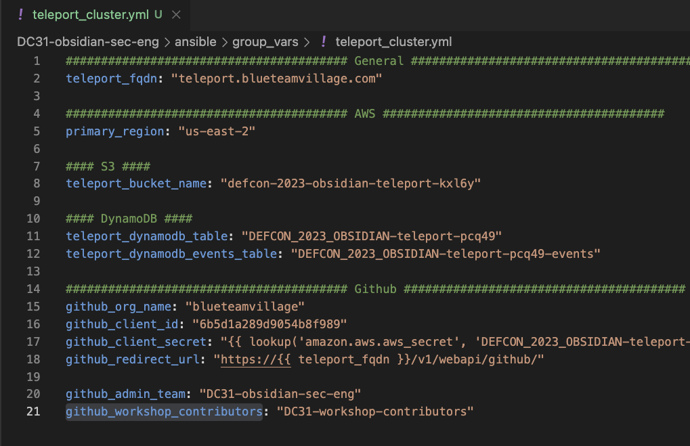The image size is (690, 446).
Task: Open the group_vars breadcrumb segment
Action: [265, 42]
